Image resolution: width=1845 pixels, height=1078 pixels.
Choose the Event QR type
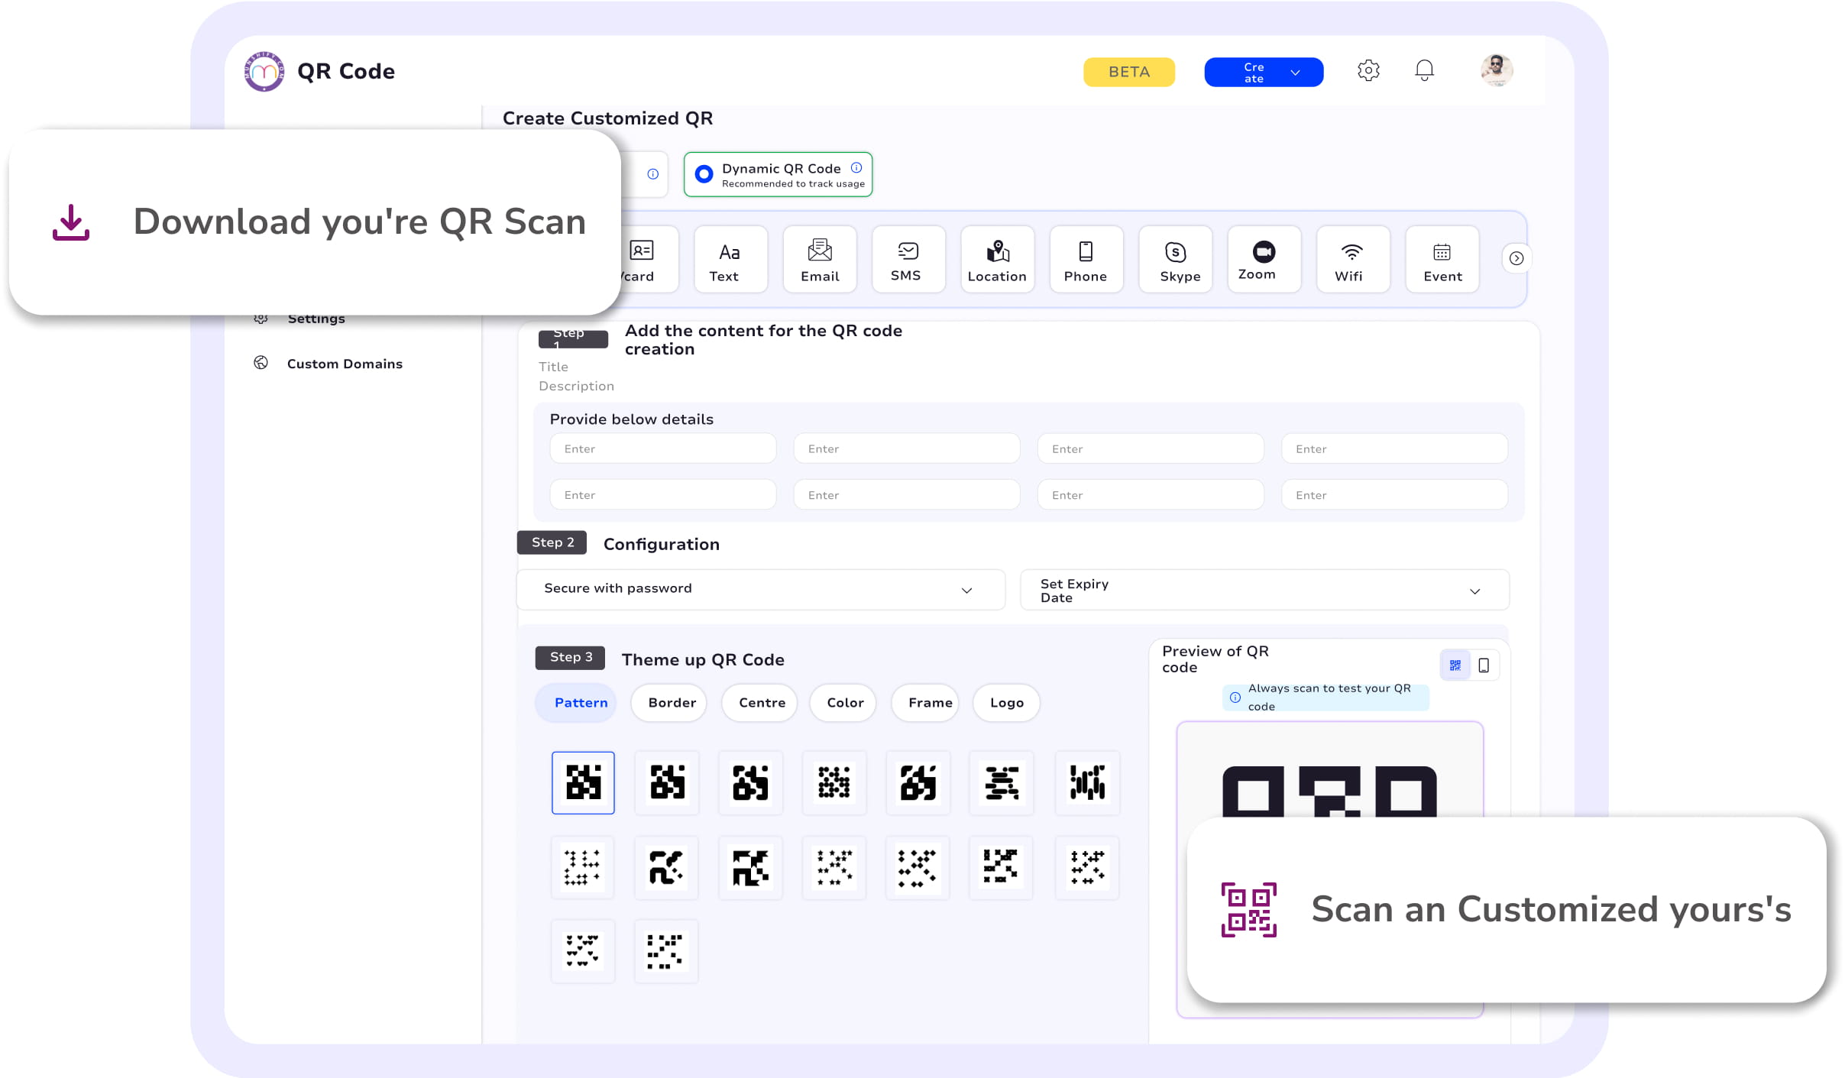pyautogui.click(x=1442, y=260)
